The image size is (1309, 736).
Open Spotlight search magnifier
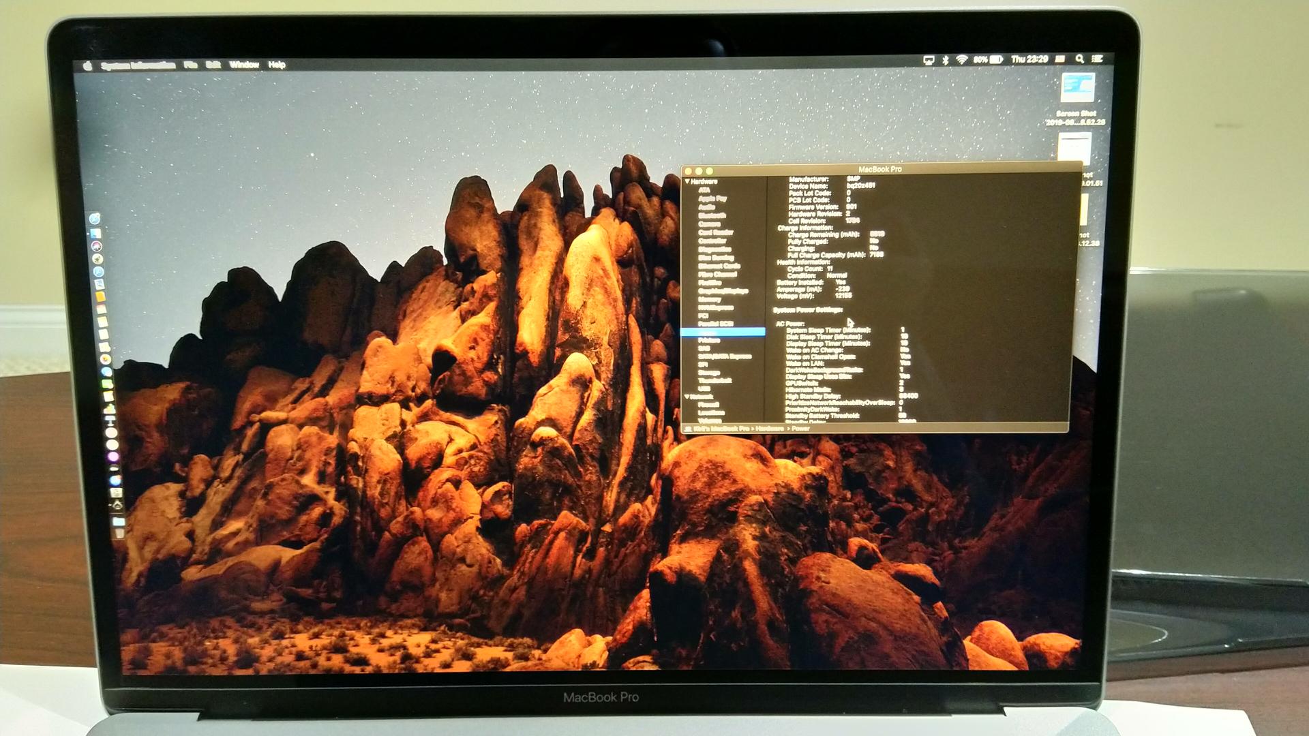[x=1079, y=59]
